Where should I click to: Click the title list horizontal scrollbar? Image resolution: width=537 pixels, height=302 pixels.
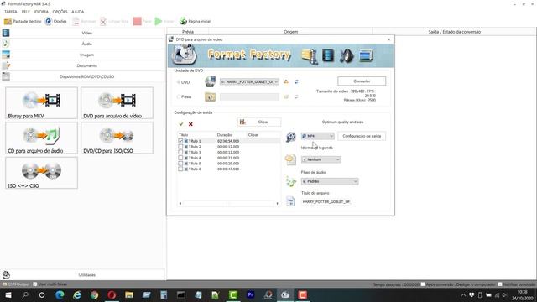(229, 203)
